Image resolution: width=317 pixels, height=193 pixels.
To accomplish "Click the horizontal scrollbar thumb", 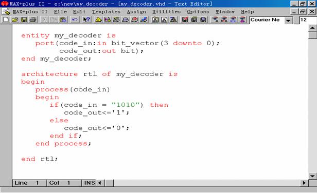I will (x=109, y=183).
